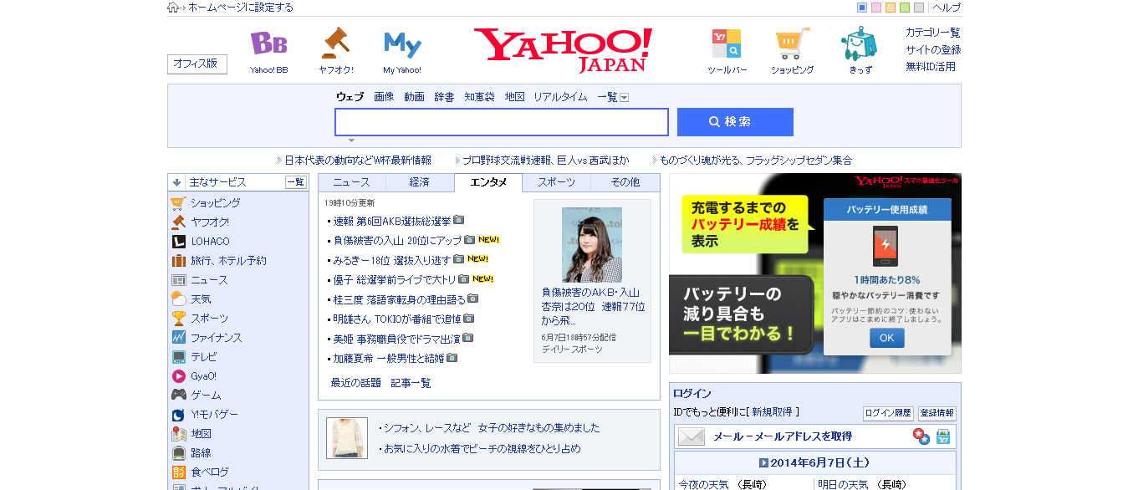Open the 新規取得 link
The height and width of the screenshot is (490, 1128).
coord(772,412)
